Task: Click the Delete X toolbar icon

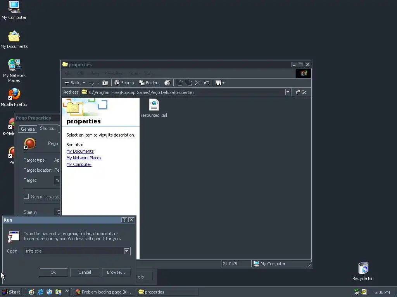Action: coord(197,83)
